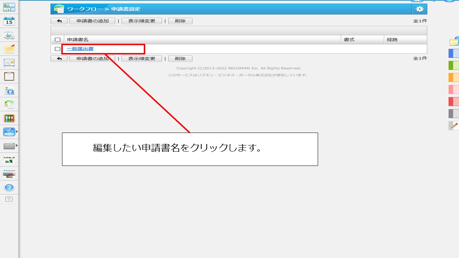Open the blue question mark help icon
This screenshot has height=258, width=459.
click(x=9, y=187)
